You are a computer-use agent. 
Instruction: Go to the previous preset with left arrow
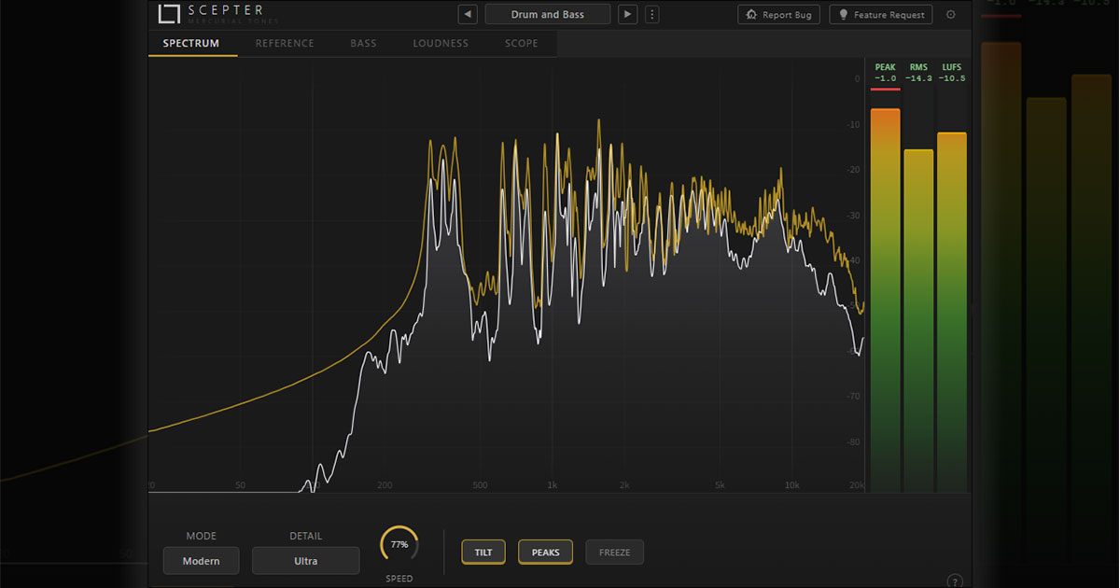point(468,14)
